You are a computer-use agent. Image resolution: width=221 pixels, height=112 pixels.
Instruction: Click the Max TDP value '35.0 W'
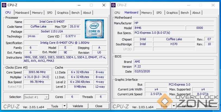[x=74, y=26]
